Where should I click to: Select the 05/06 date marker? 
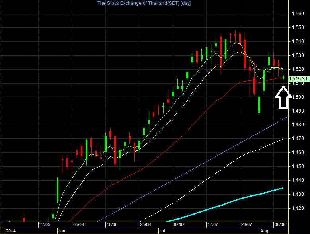[x=78, y=224]
